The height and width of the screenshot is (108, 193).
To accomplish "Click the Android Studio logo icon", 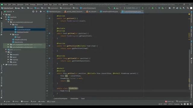I will 2,4.
